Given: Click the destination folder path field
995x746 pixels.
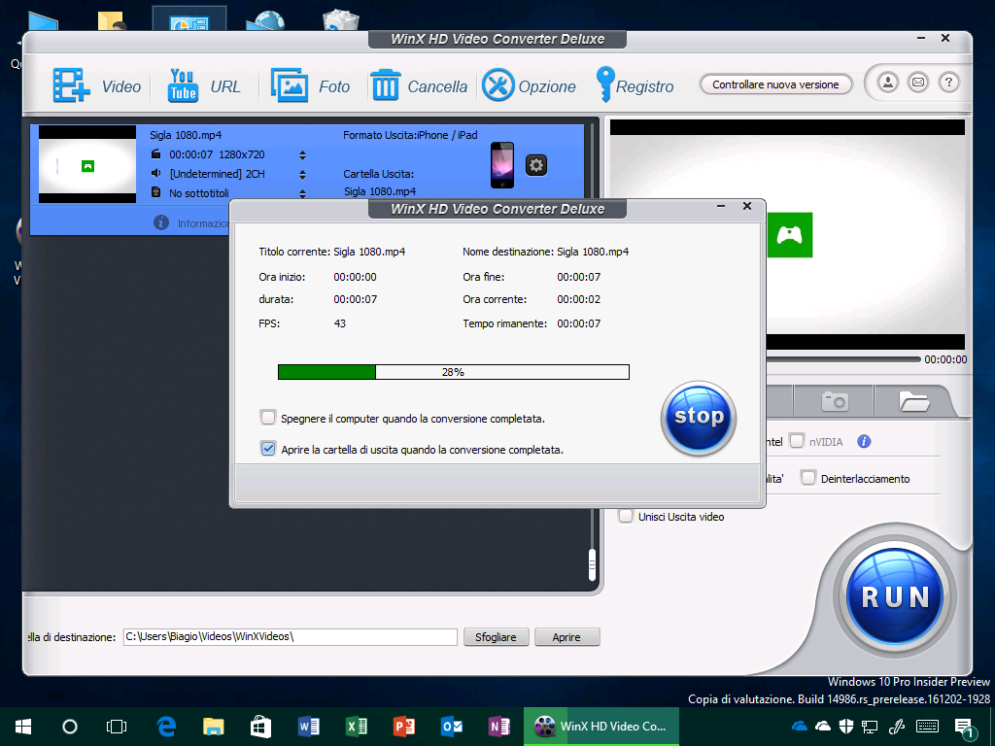Looking at the screenshot, I should 290,637.
